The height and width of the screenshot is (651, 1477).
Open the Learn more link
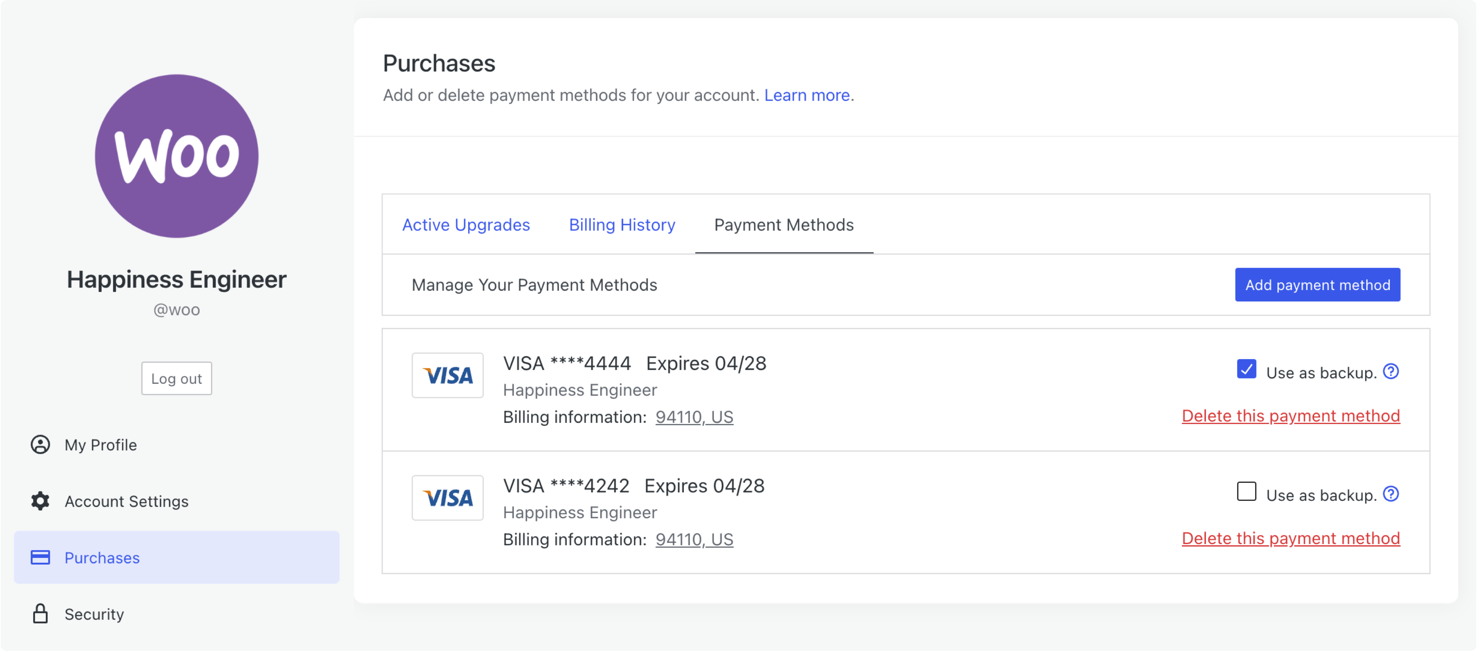807,95
